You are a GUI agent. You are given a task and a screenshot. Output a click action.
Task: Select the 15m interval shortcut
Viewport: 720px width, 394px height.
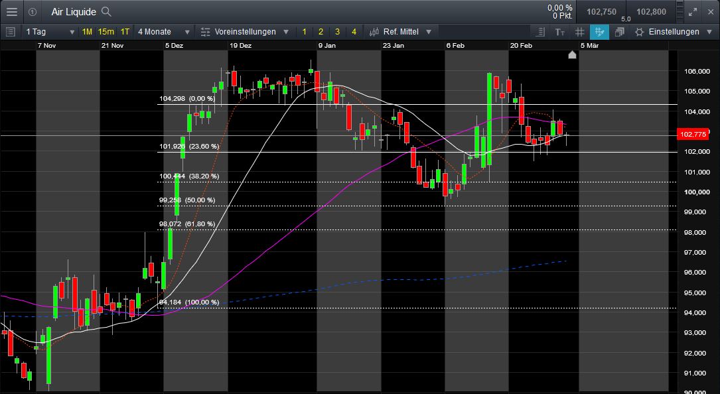click(x=106, y=32)
